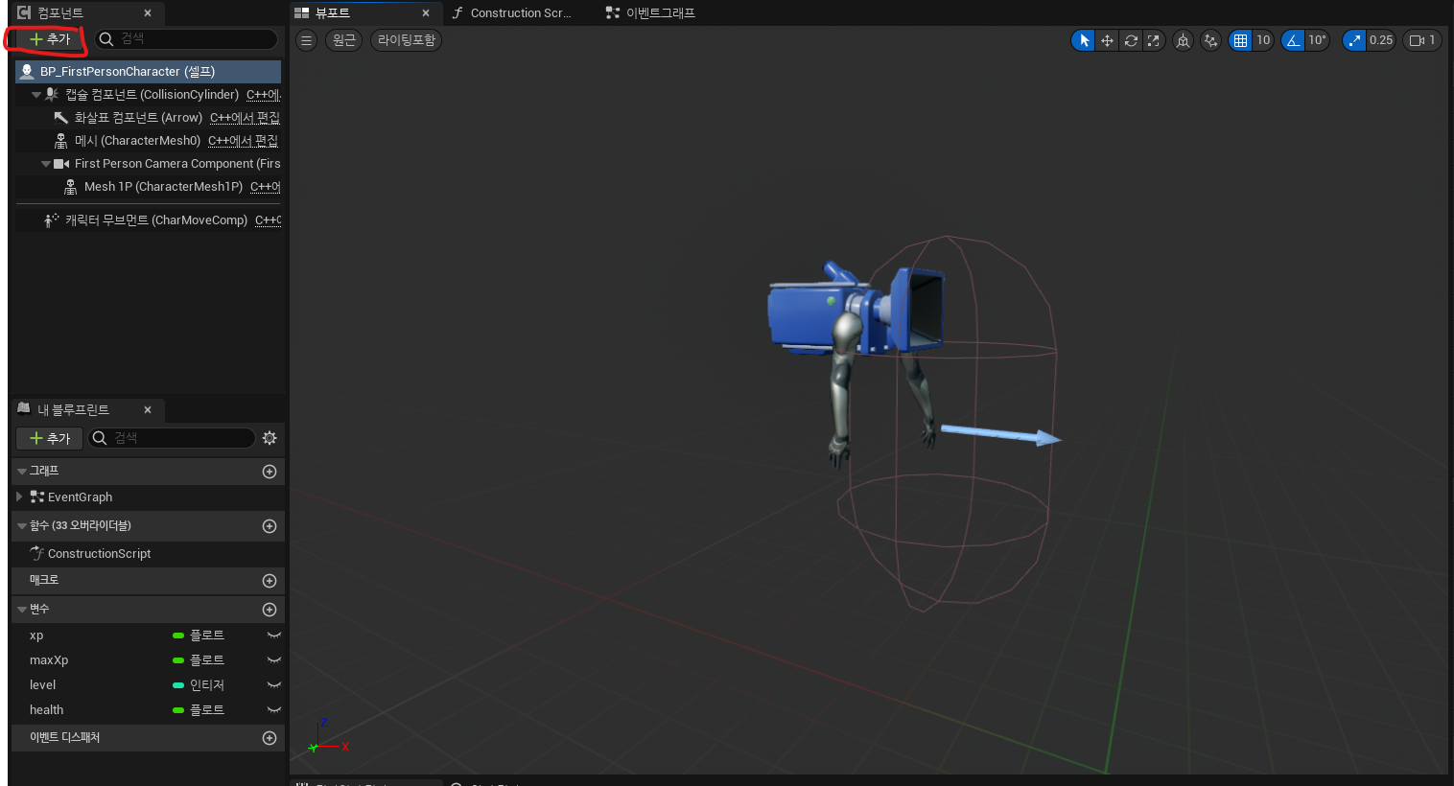
Task: Switch to the Construction Script tab
Action: (x=520, y=13)
